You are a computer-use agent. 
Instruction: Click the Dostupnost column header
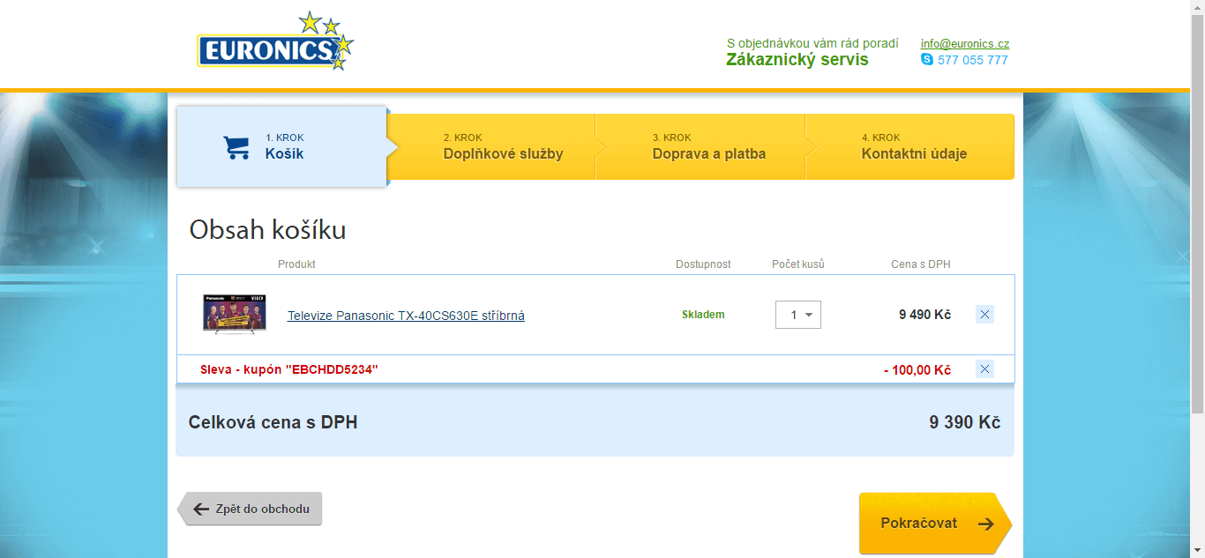tap(703, 264)
